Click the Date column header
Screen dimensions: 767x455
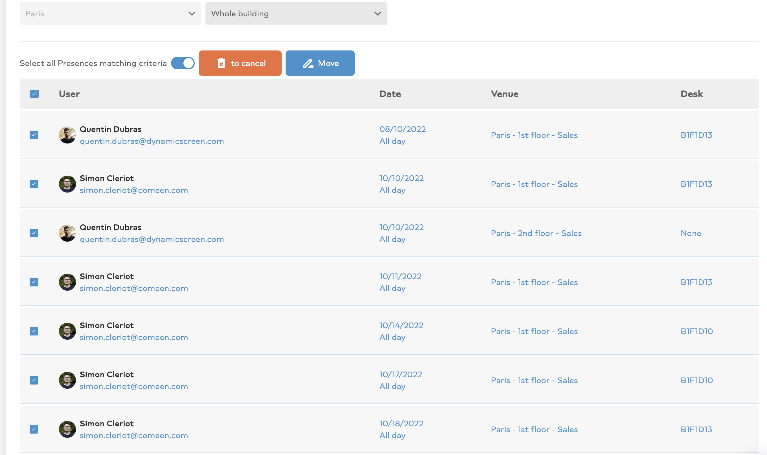tap(390, 94)
